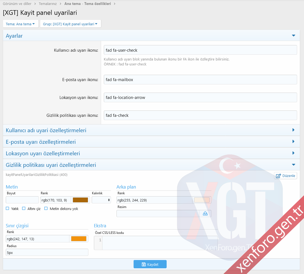Open Temalarınız breadcrumb link
The width and height of the screenshot is (304, 274).
point(48,4)
